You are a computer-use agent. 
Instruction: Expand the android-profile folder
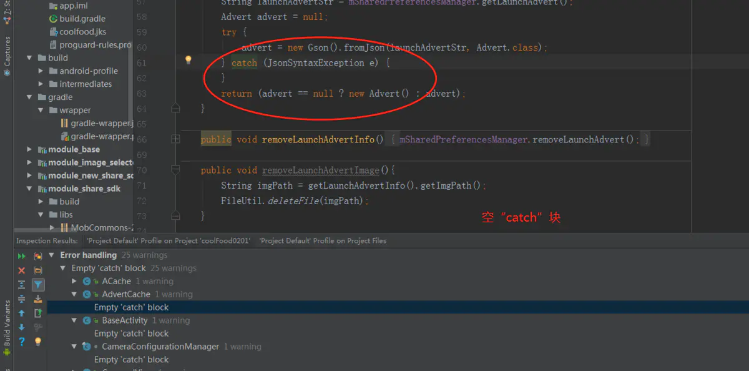pyautogui.click(x=41, y=71)
